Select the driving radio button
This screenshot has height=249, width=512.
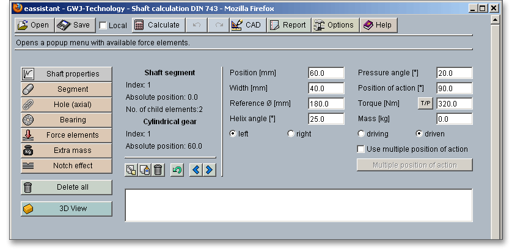click(x=361, y=134)
